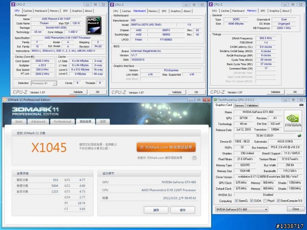307x230 pixels.
Task: Click the Driver Version field in GPU-Z
Action: click(x=268, y=177)
